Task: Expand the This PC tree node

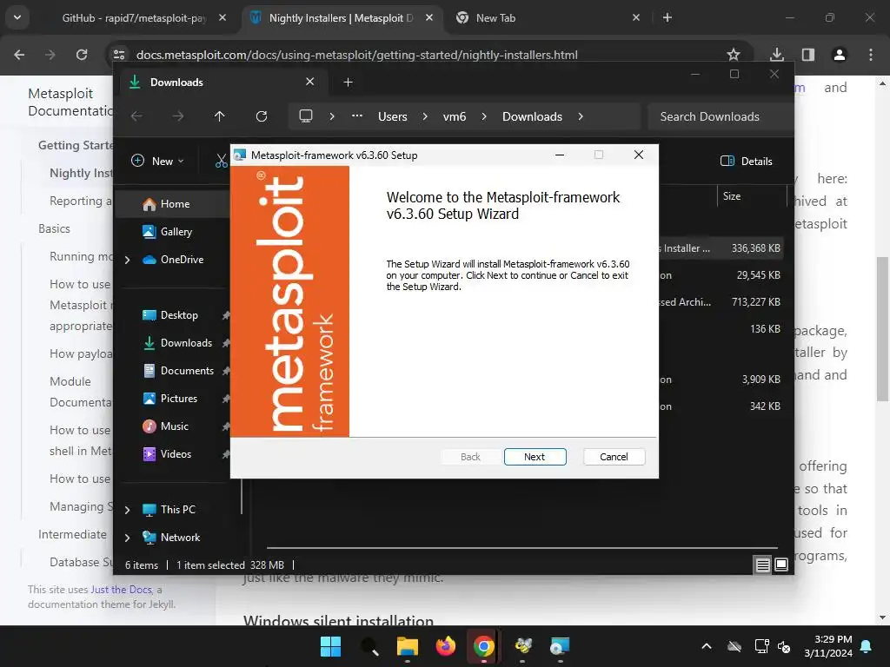Action: [x=127, y=510]
